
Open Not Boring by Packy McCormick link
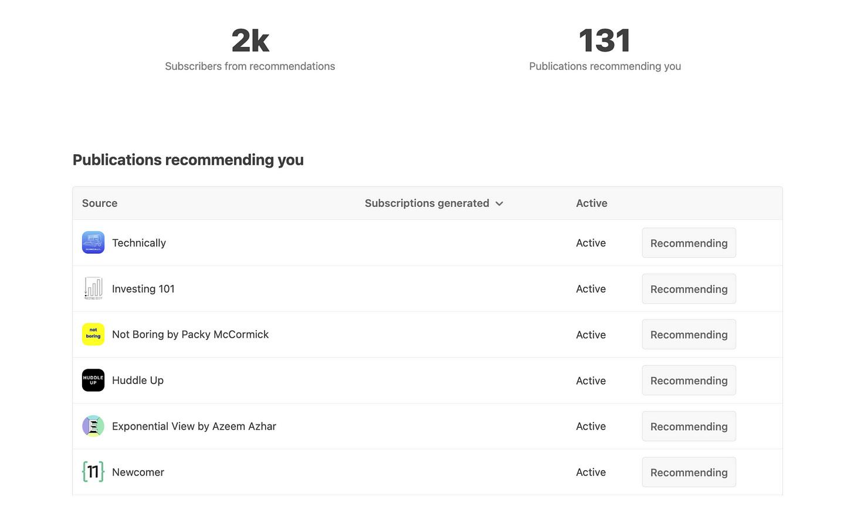pos(190,335)
